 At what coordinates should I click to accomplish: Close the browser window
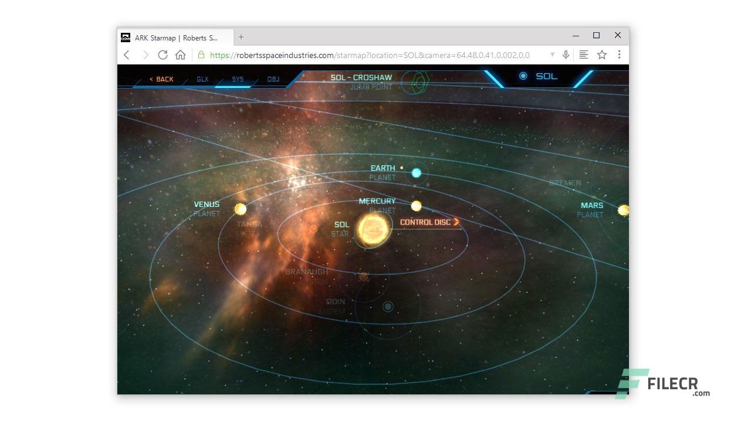(x=618, y=36)
